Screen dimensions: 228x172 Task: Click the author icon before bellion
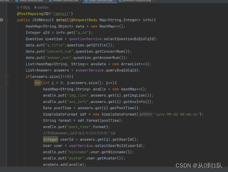click(x=35, y=7)
